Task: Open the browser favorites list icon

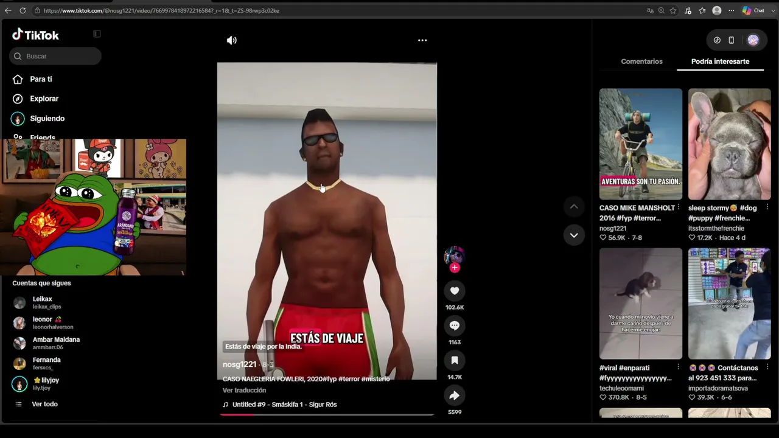Action: tap(702, 10)
